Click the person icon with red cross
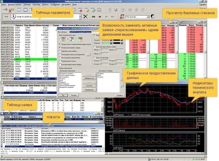This screenshot has width=219, height=161. click(x=122, y=17)
